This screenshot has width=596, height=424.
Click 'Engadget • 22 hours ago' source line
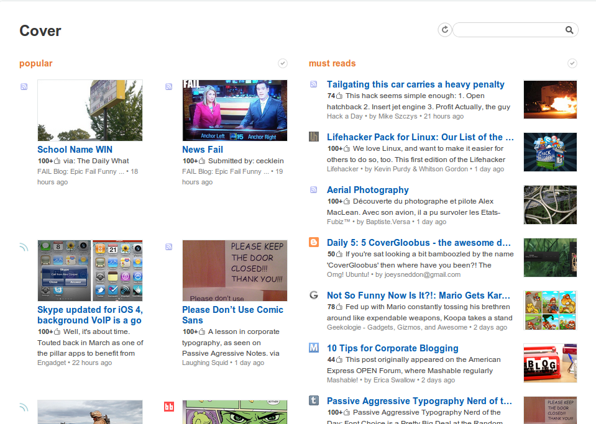(75, 363)
